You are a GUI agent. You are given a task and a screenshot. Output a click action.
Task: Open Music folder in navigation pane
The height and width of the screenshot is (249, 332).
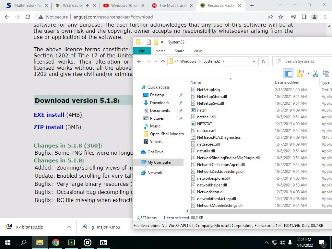click(155, 126)
